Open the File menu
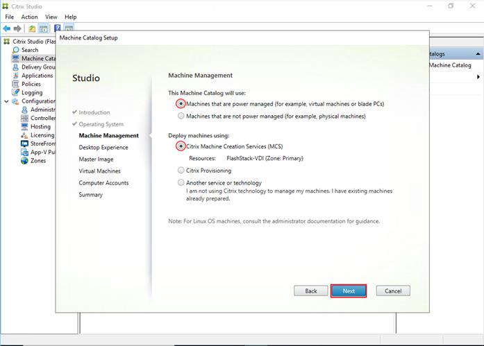Screen dimensions: 484x346 coord(10,17)
